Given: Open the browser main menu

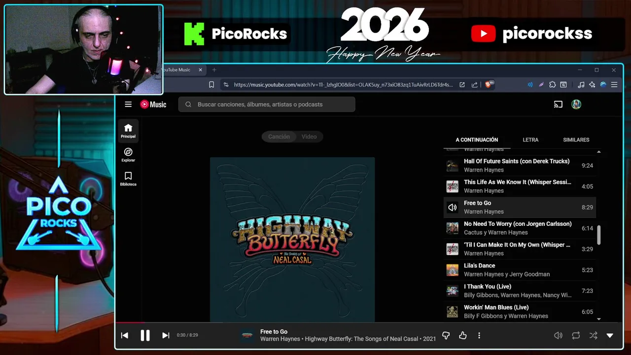Looking at the screenshot, I should pos(614,85).
